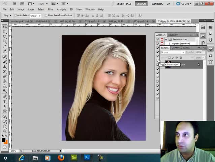Click the Essentials workspace button
Screen dimensions: 215x162
point(124,4)
